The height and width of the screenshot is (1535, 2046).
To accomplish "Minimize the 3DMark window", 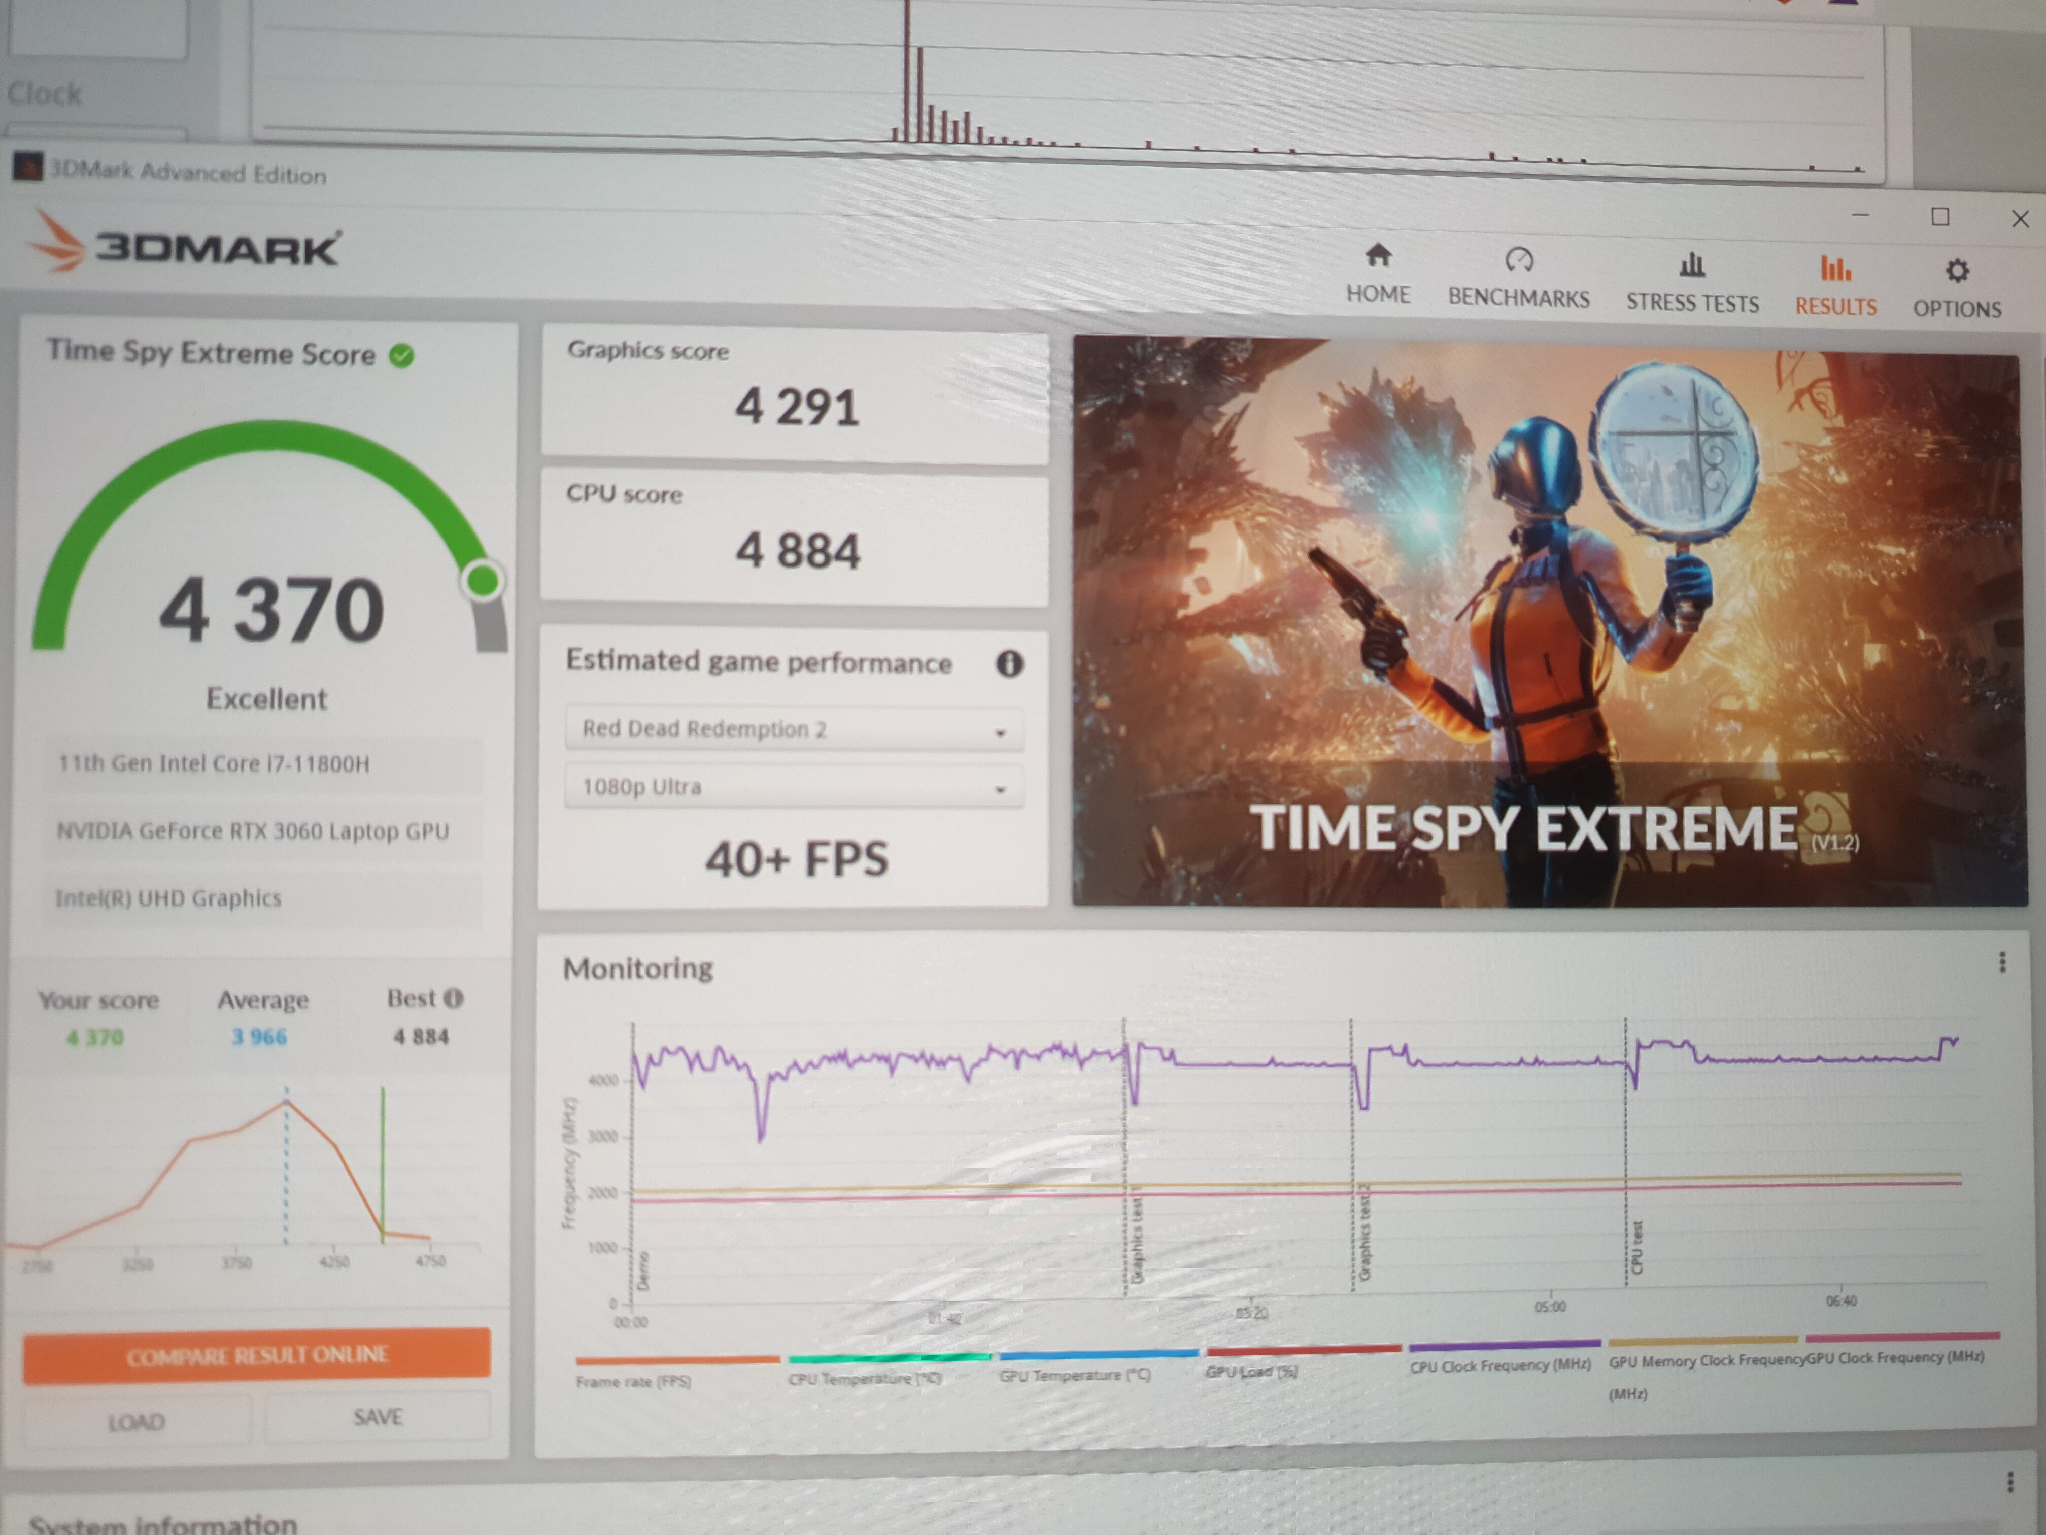I will click(1861, 215).
